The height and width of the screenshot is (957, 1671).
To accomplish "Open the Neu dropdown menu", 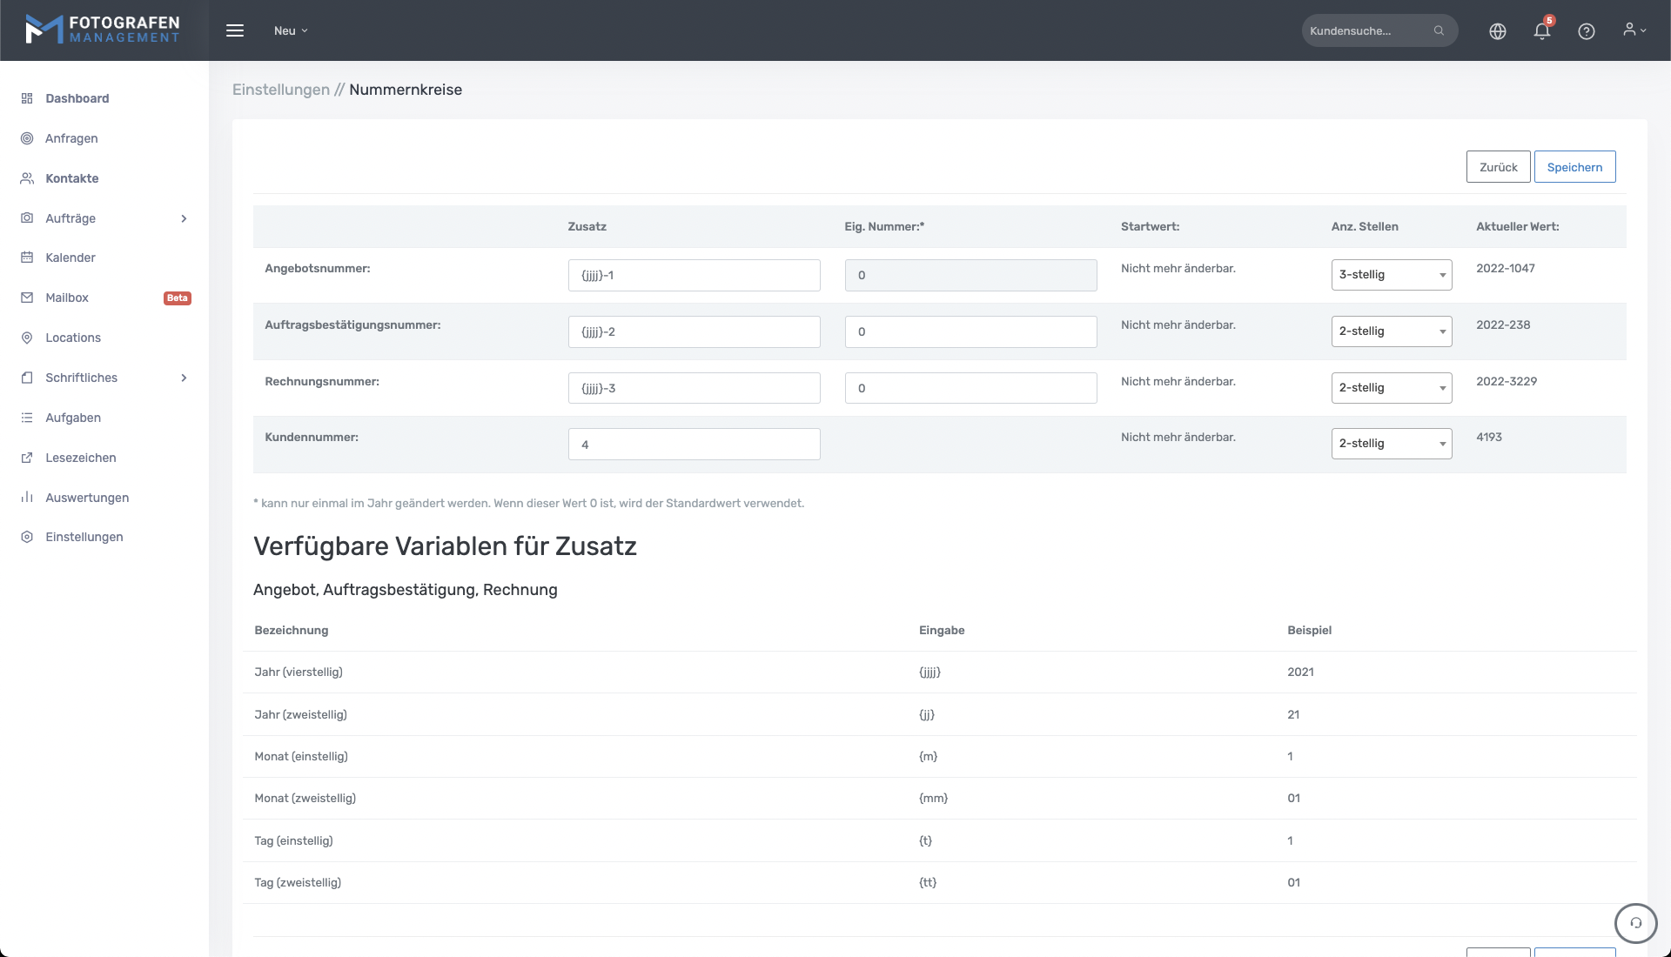I will [x=291, y=30].
